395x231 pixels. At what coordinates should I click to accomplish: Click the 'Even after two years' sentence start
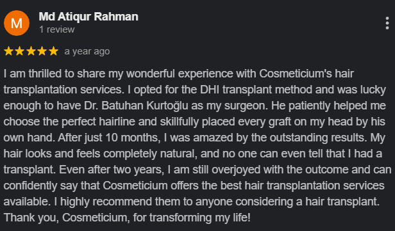pyautogui.click(x=111, y=170)
